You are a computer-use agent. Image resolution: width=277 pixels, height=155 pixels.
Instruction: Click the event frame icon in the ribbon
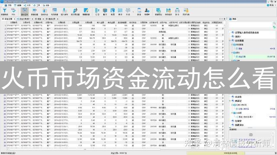(x=120, y=12)
